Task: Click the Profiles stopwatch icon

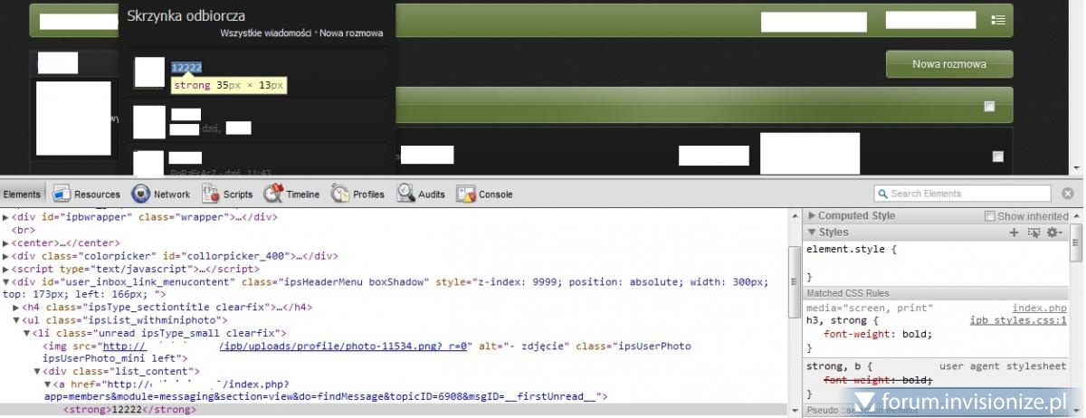Action: [x=340, y=194]
